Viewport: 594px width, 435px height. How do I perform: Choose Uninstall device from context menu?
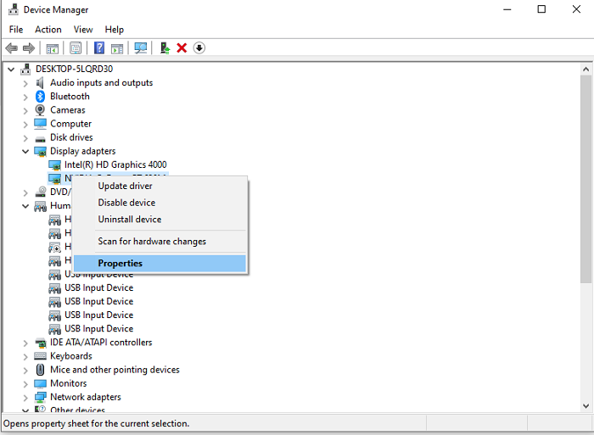click(x=160, y=220)
